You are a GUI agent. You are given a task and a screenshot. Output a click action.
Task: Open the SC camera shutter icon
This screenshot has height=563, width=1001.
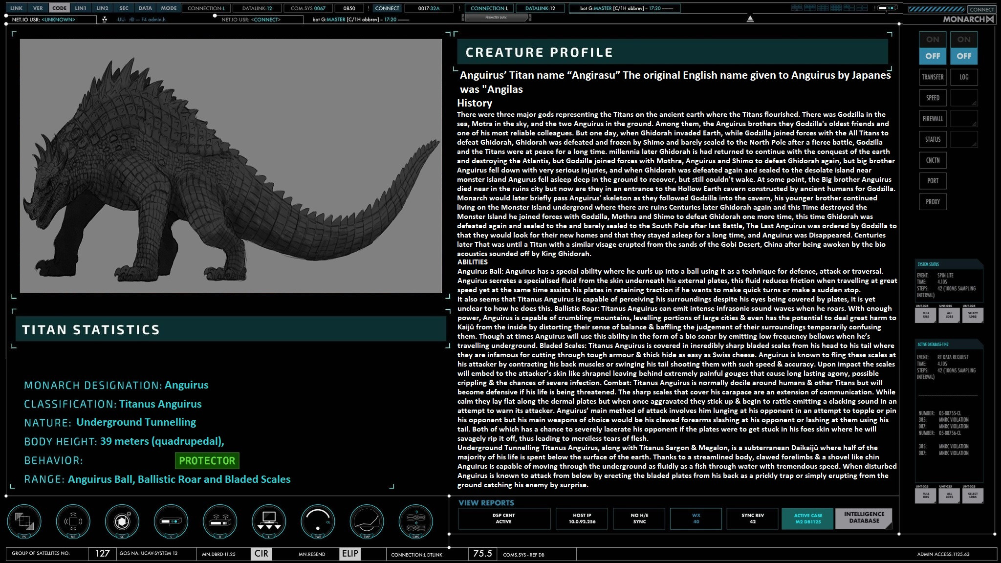point(122,521)
